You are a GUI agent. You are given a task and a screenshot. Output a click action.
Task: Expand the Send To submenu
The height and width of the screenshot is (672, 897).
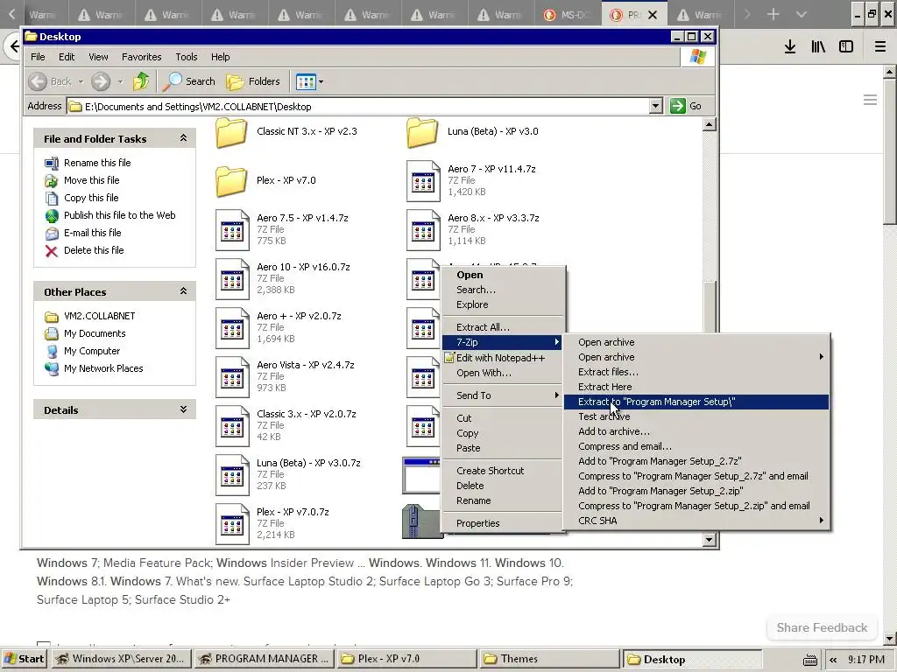click(x=504, y=395)
